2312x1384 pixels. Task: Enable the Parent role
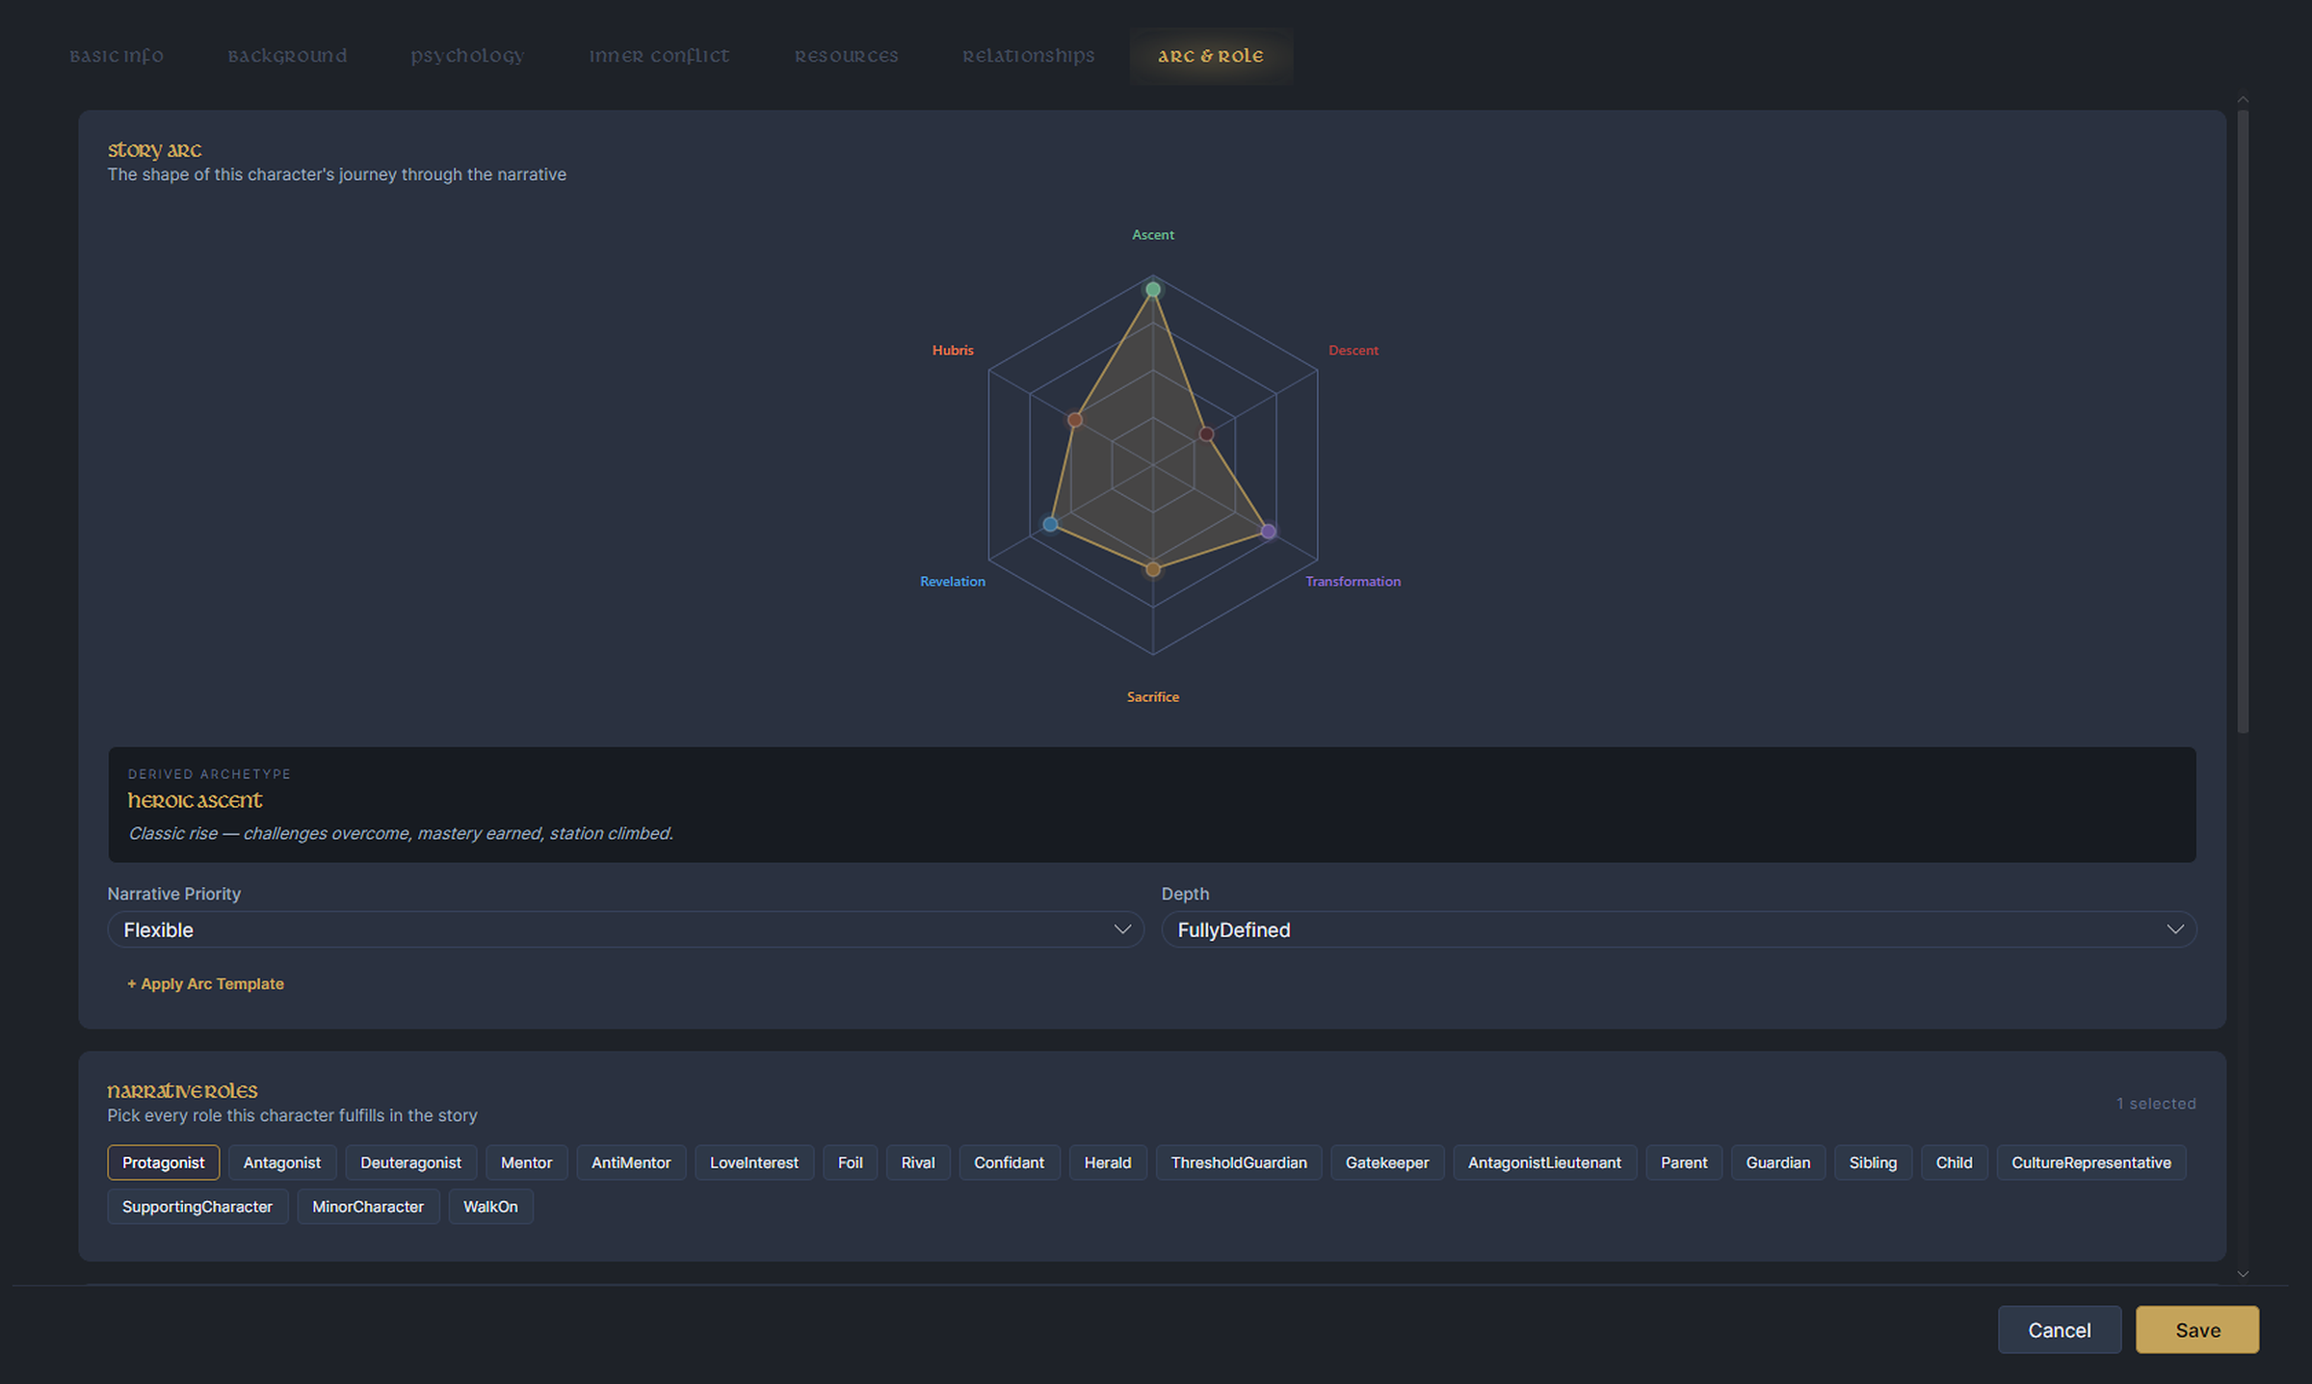pos(1684,1162)
